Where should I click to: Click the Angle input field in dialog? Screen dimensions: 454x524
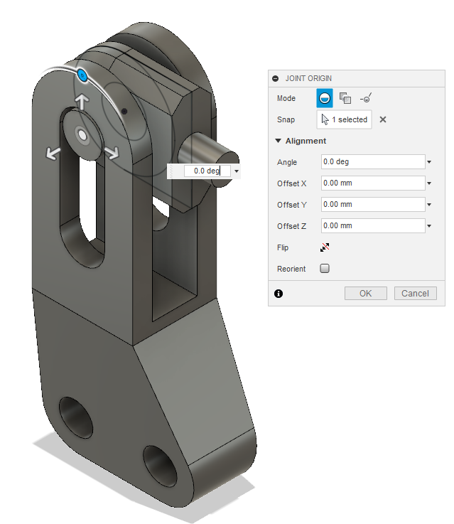click(373, 161)
